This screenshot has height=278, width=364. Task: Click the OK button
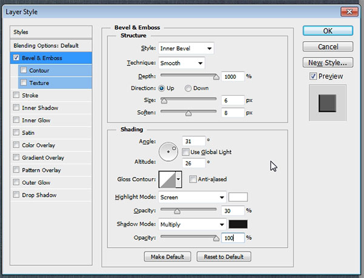(327, 31)
